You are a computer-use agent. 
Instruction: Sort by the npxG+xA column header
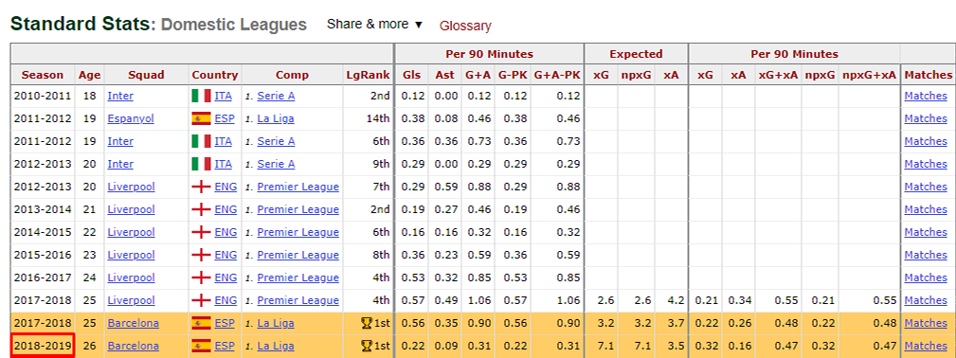click(x=869, y=75)
